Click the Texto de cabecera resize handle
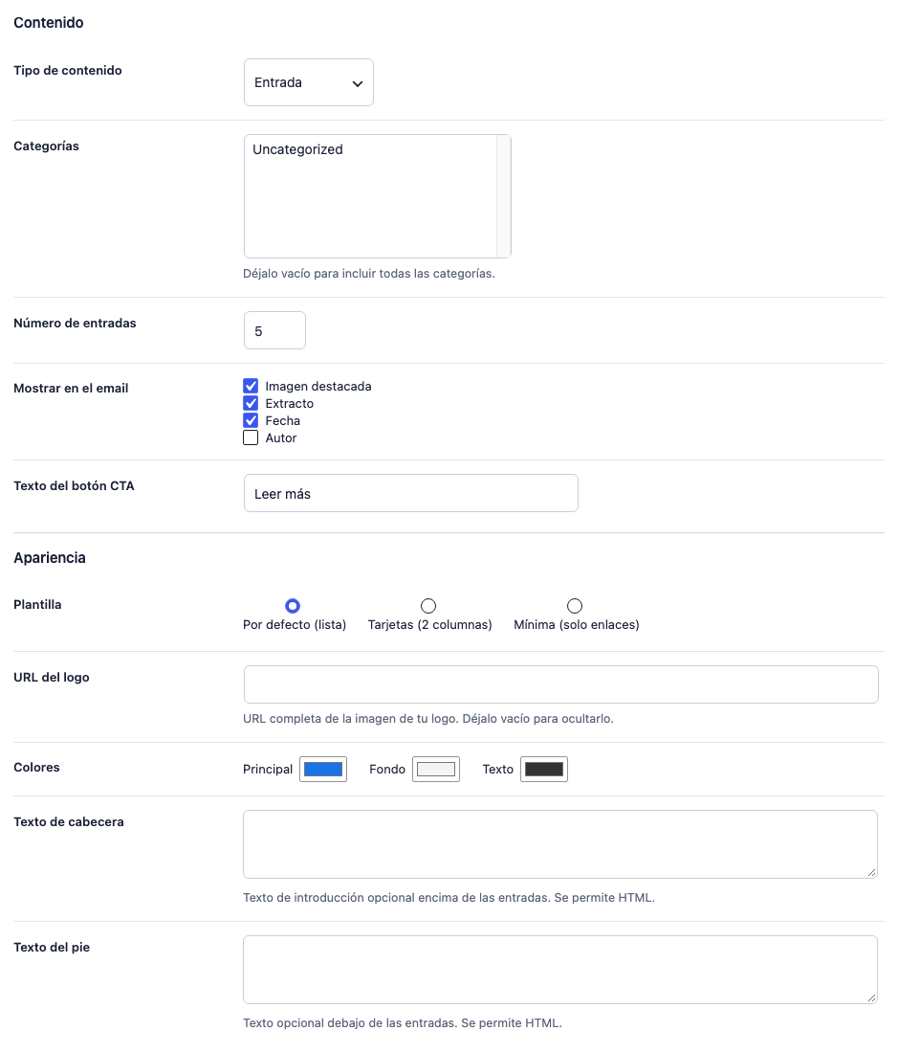 click(x=871, y=872)
